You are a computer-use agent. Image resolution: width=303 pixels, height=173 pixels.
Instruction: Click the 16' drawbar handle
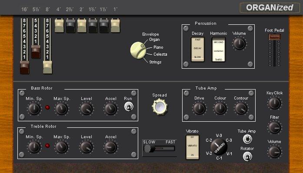pos(24,67)
